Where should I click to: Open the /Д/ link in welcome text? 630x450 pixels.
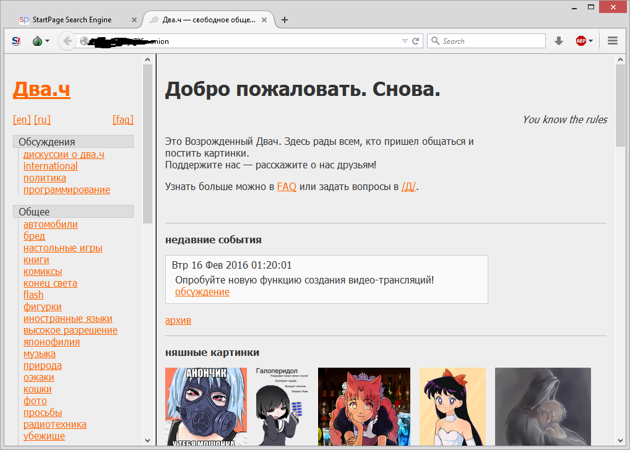point(408,186)
